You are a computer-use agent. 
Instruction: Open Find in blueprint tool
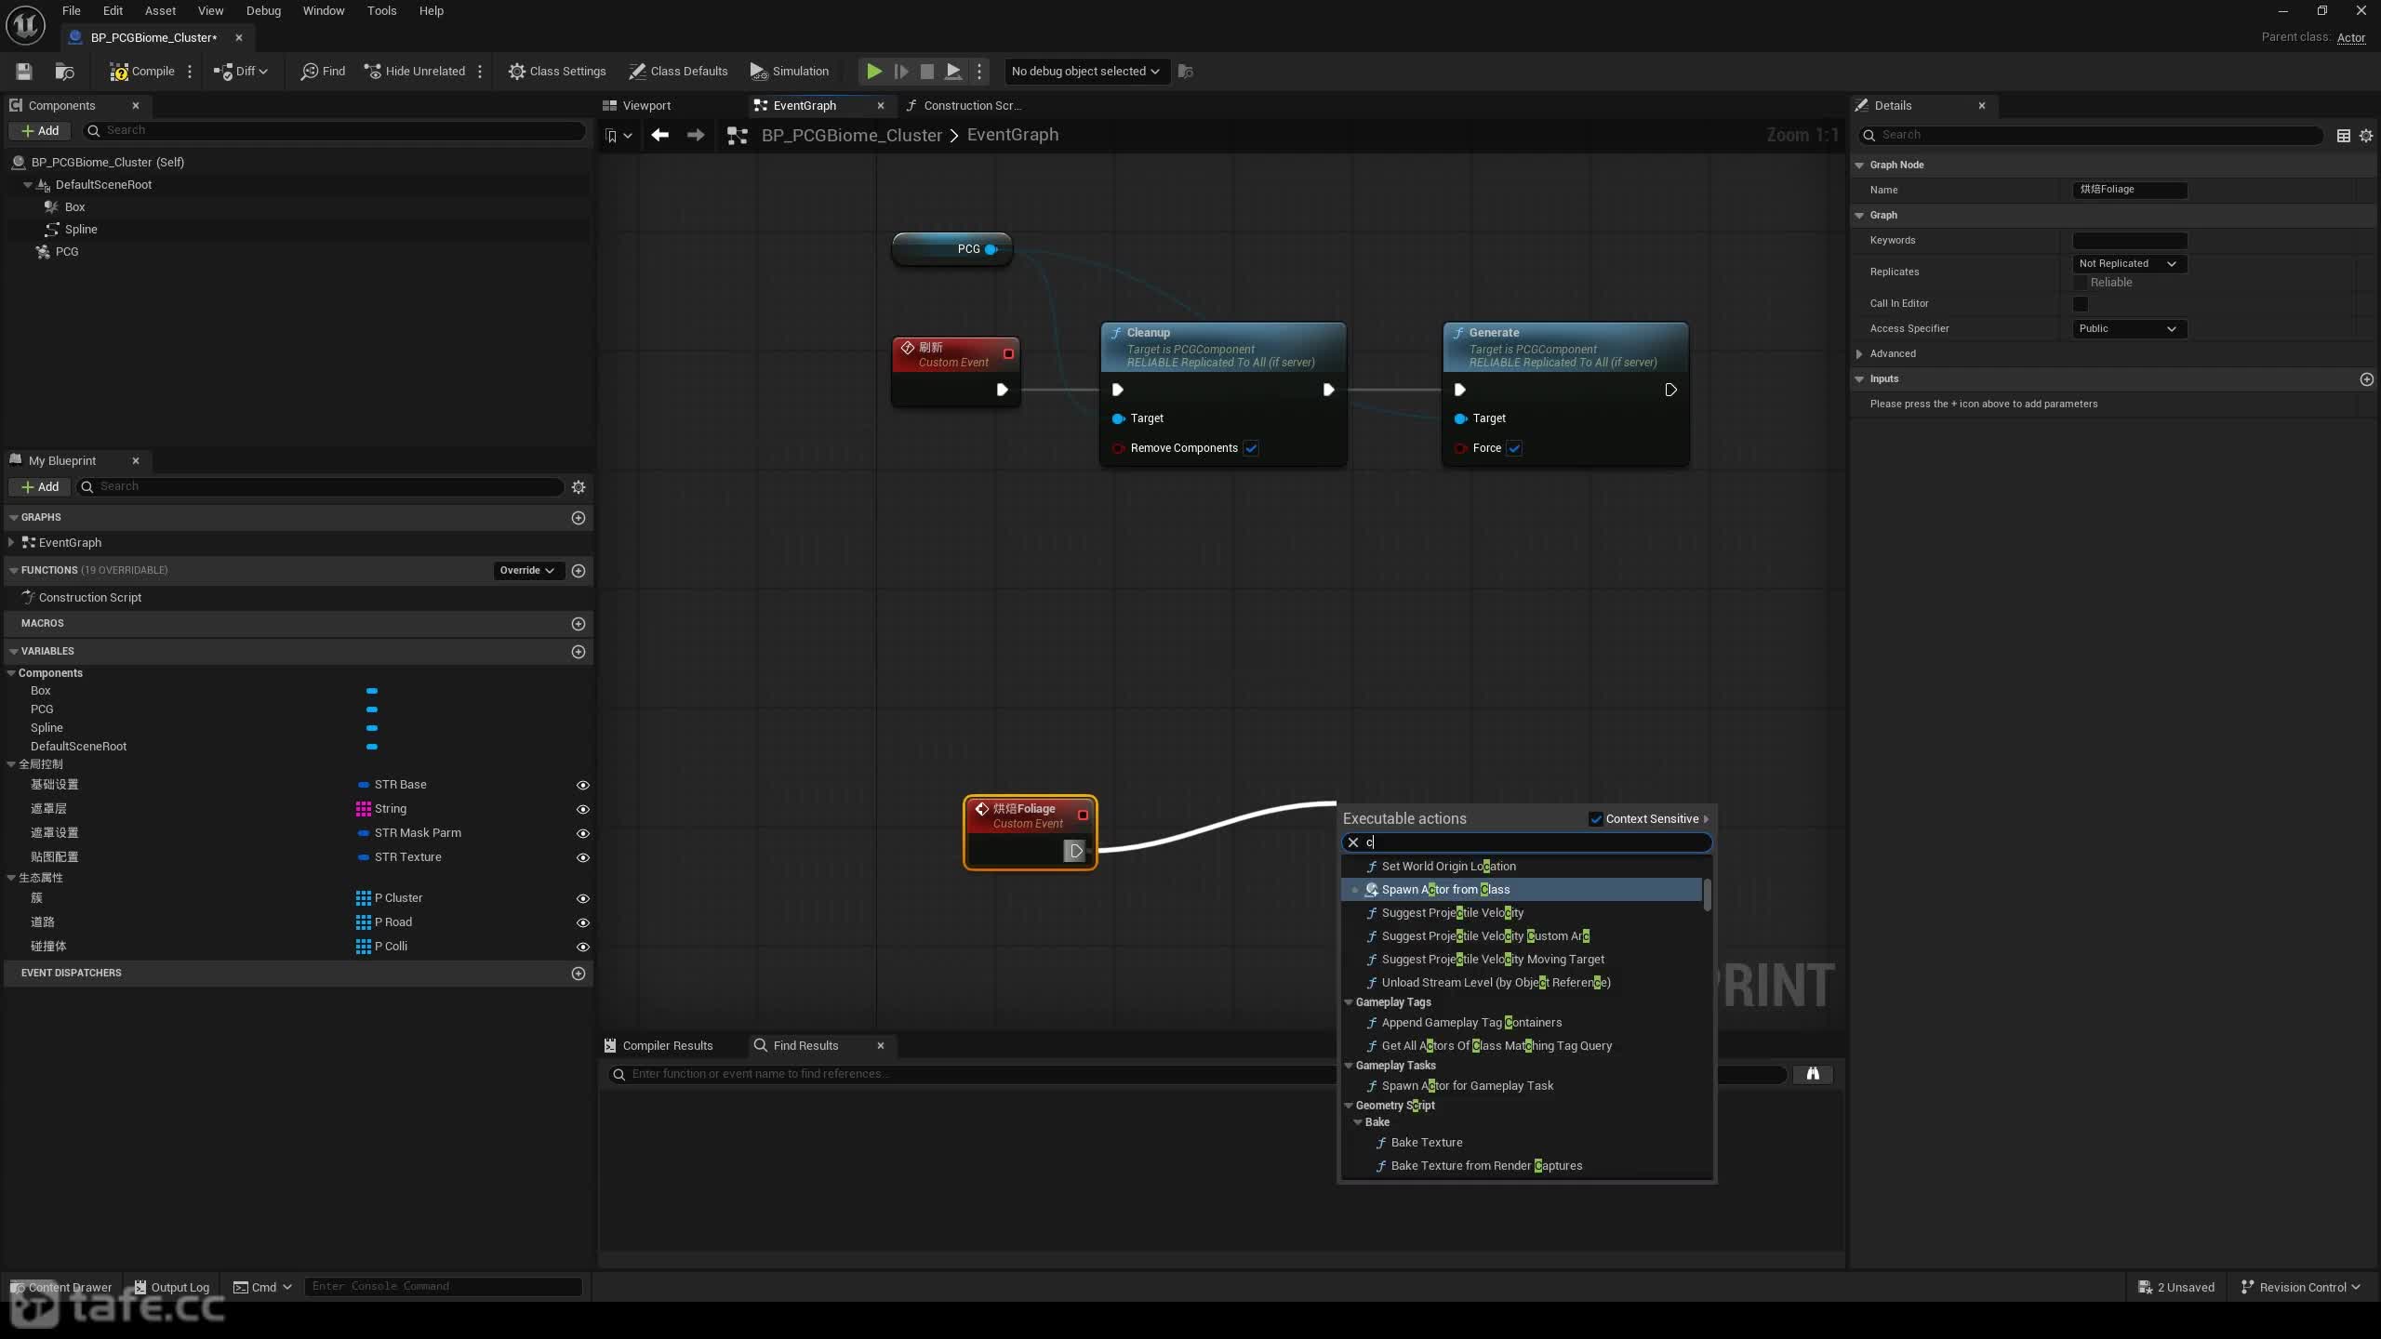coord(323,71)
